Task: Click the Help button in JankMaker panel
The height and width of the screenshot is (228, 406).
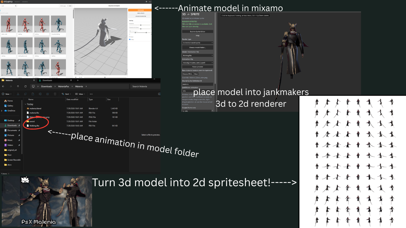Action: pyautogui.click(x=198, y=35)
